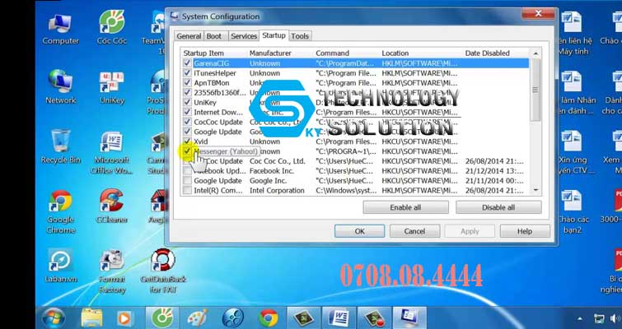The height and width of the screenshot is (329, 622).
Task: Sort by the Manufacturer column header
Action: 280,53
